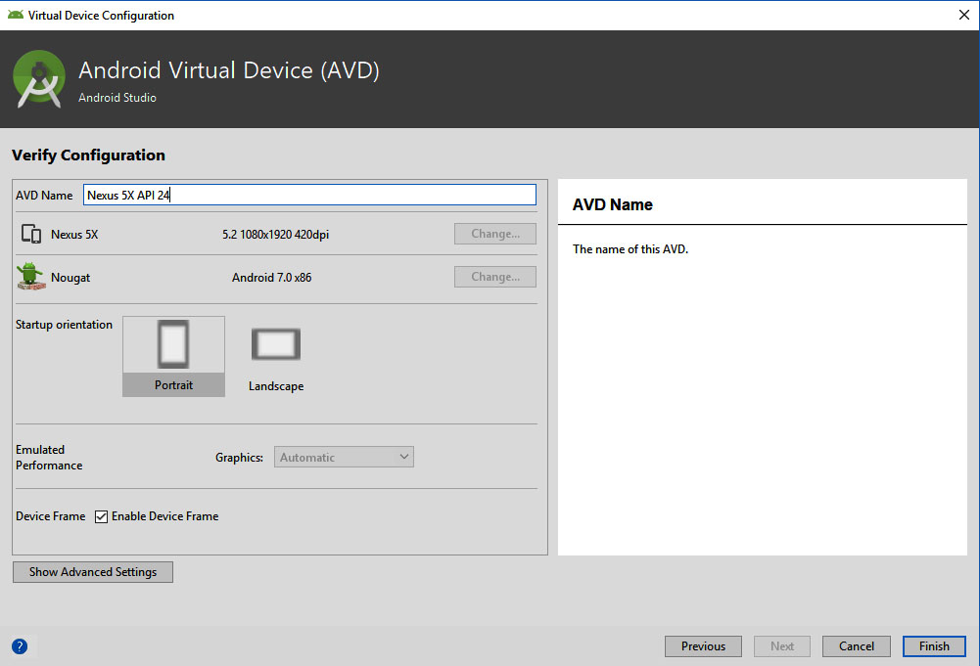
Task: Expand Show Advanced Settings
Action: 93,572
